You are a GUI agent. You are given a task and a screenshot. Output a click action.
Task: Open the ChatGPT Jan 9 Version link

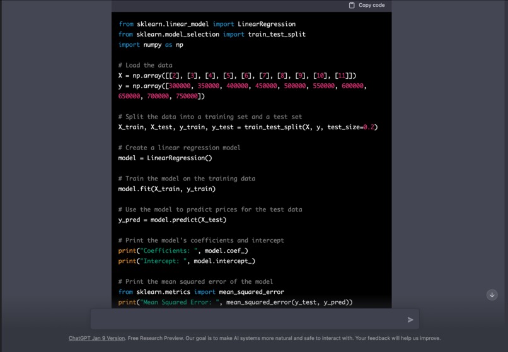tap(96, 338)
